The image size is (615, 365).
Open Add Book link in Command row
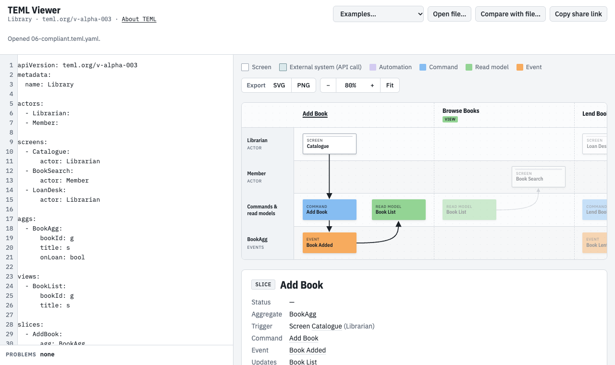[304, 338]
